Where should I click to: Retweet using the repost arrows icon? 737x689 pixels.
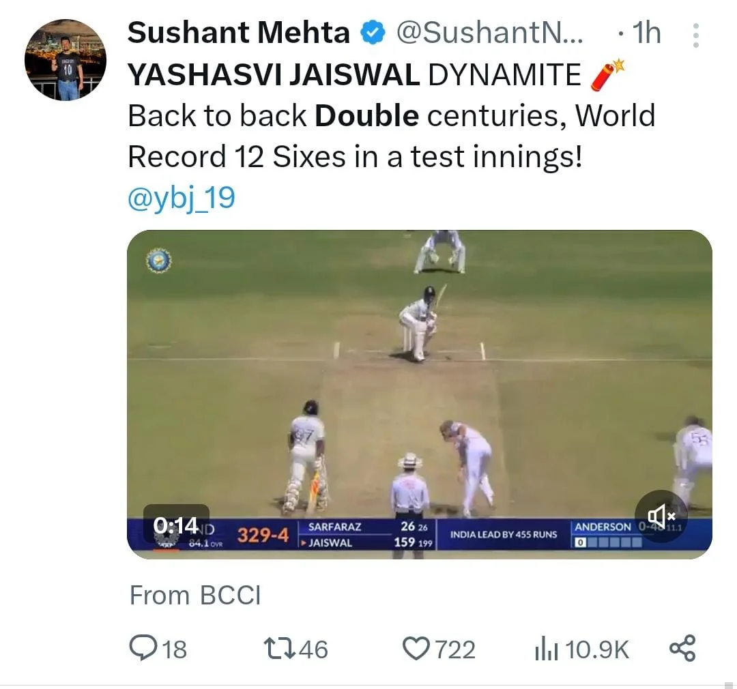point(280,648)
